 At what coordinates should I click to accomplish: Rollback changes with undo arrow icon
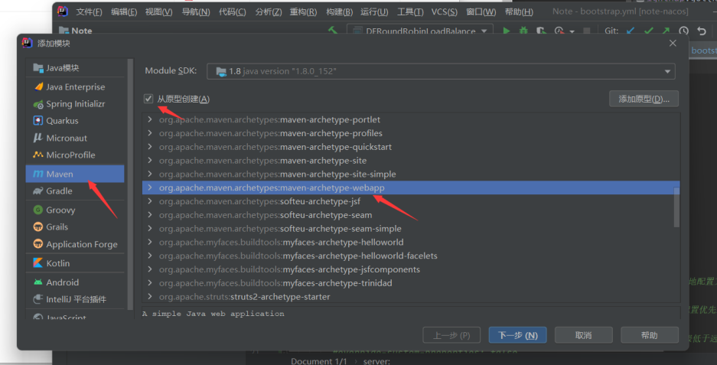point(702,31)
